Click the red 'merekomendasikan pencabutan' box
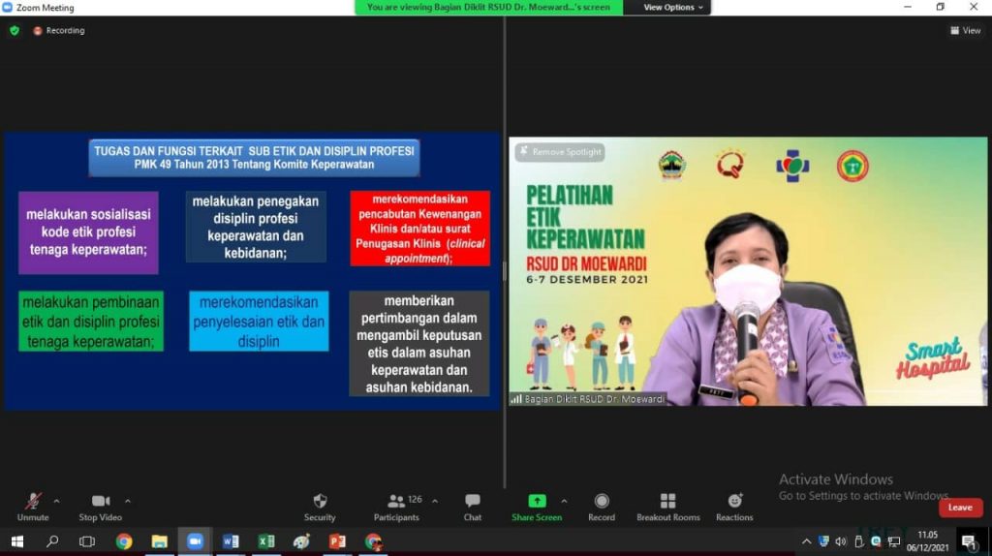This screenshot has width=992, height=556. (x=419, y=229)
